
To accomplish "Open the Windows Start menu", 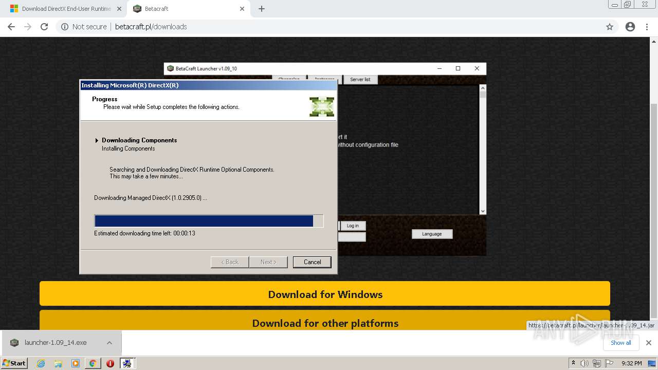I will coord(14,363).
